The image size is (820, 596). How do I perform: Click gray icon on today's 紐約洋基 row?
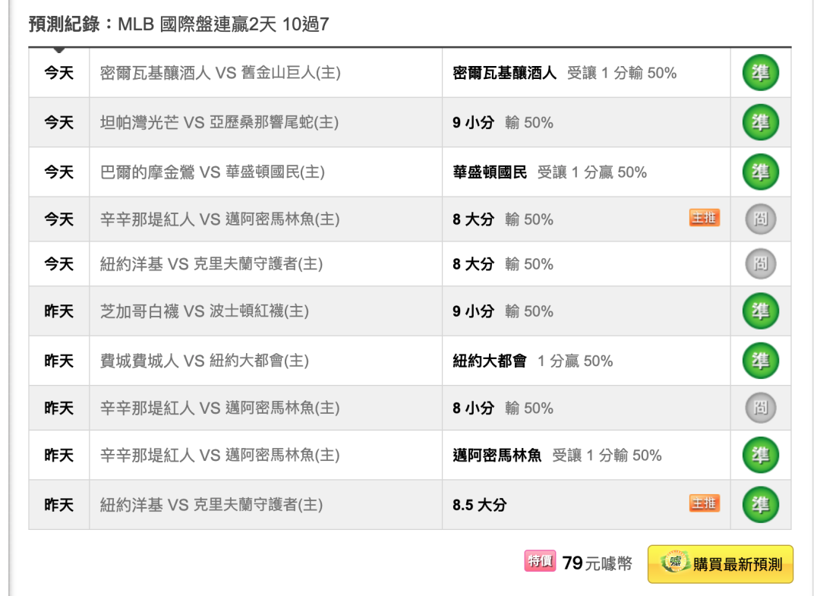click(760, 263)
